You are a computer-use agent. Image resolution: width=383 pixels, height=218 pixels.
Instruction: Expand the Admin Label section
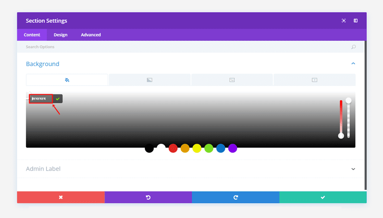pyautogui.click(x=353, y=169)
